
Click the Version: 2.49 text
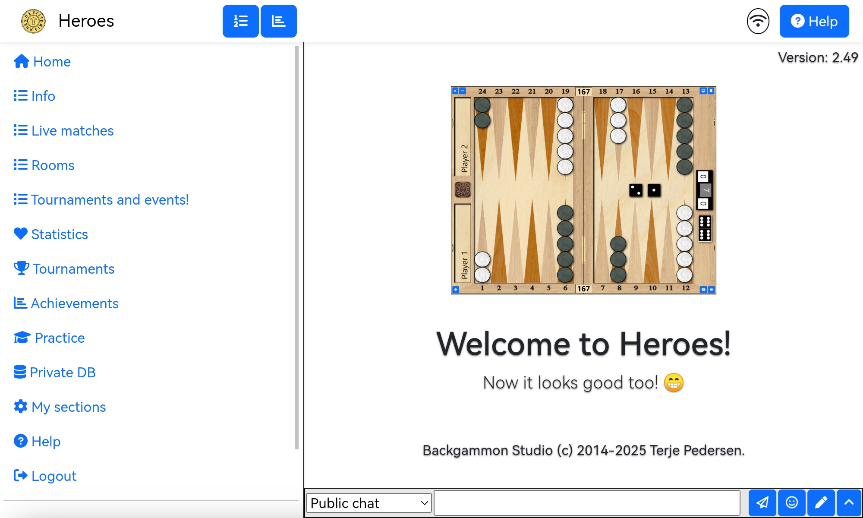[x=818, y=57]
